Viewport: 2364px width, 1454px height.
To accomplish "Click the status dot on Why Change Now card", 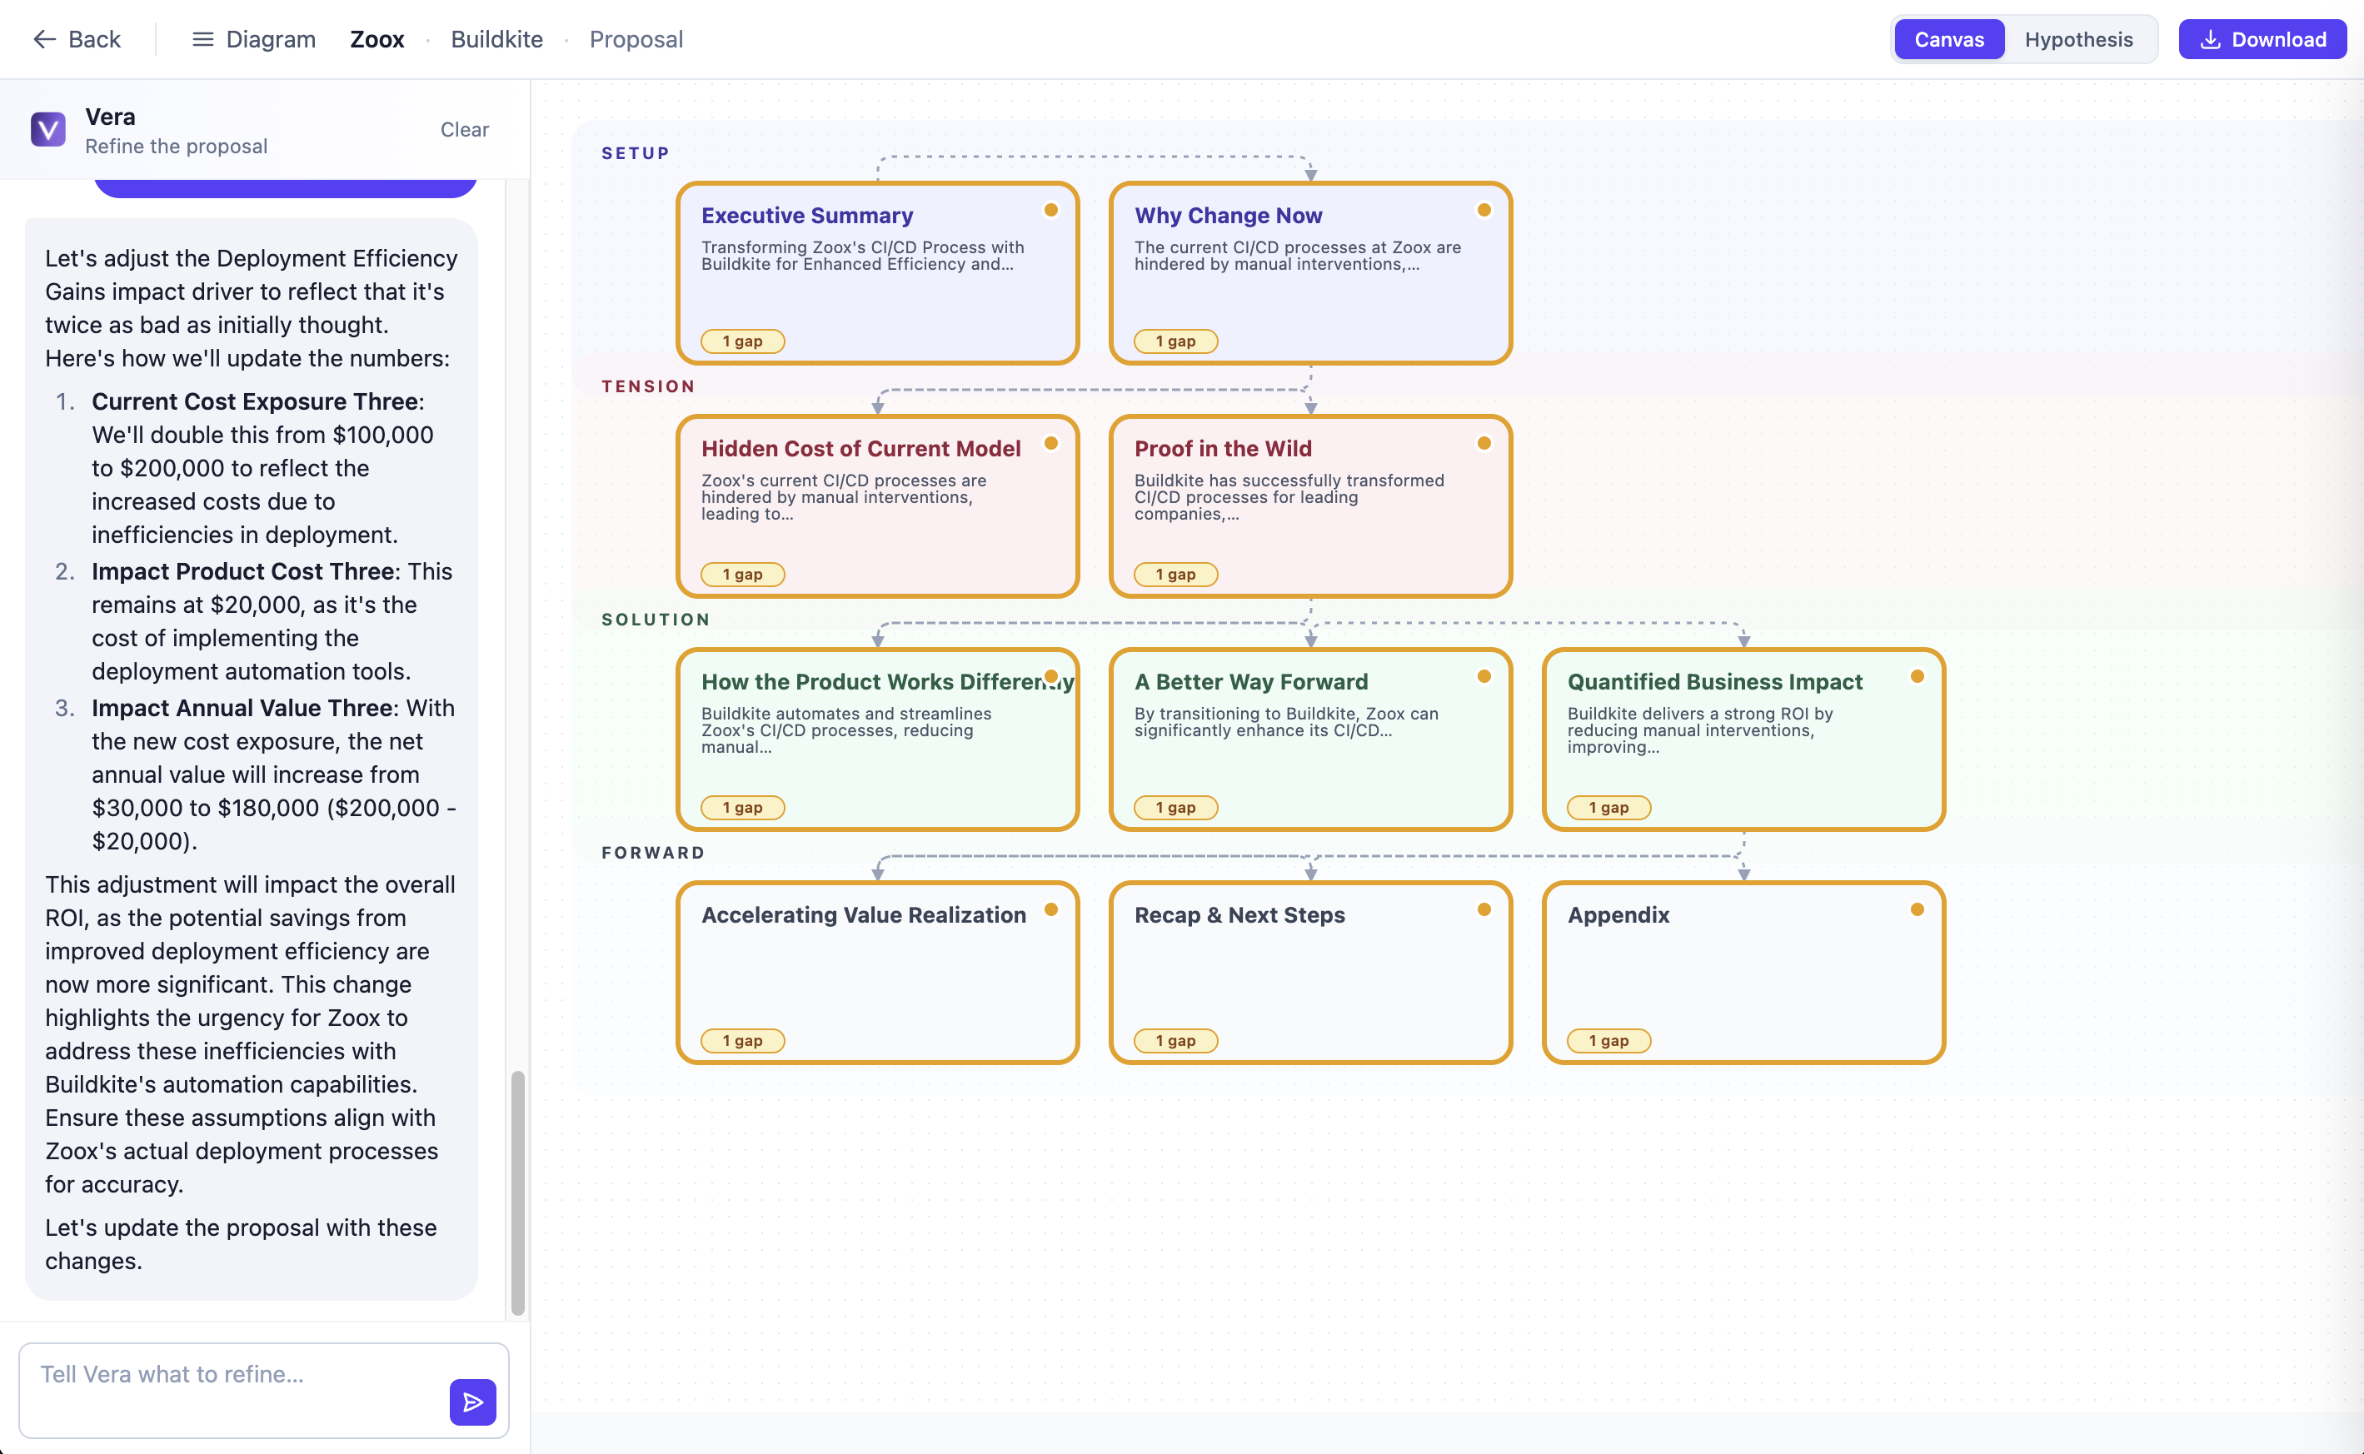I will (1484, 210).
